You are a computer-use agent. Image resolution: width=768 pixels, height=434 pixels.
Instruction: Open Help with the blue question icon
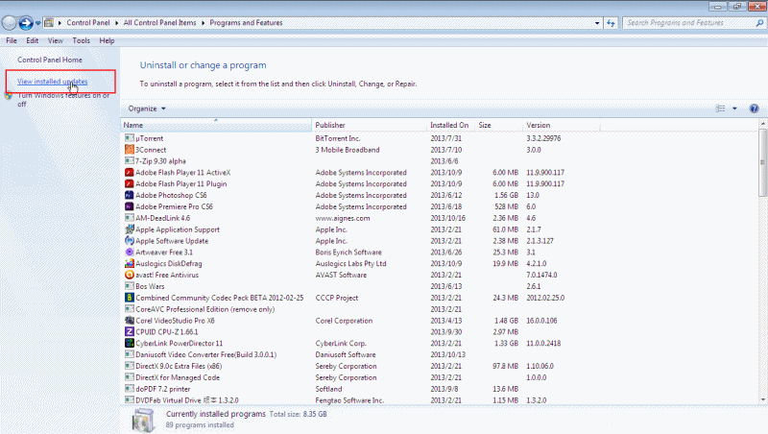click(755, 108)
